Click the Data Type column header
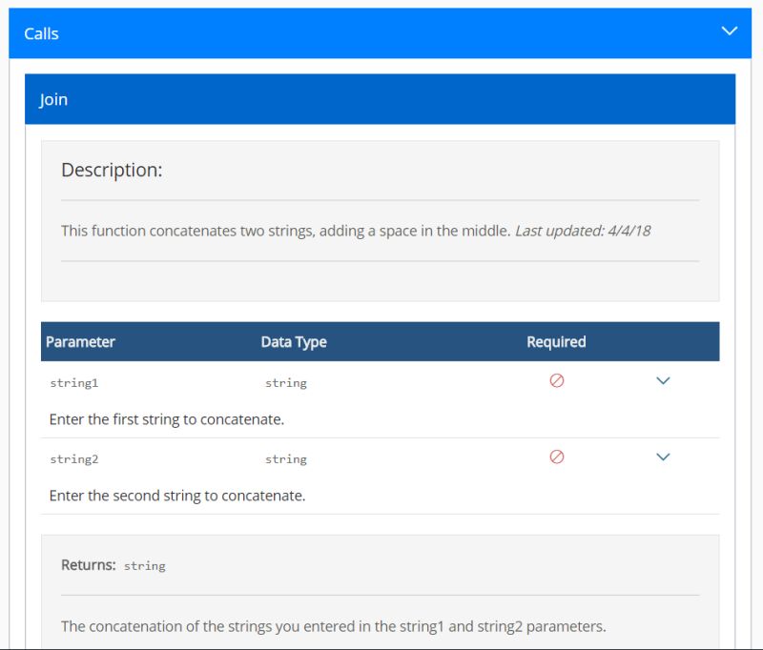763x650 pixels. point(294,342)
